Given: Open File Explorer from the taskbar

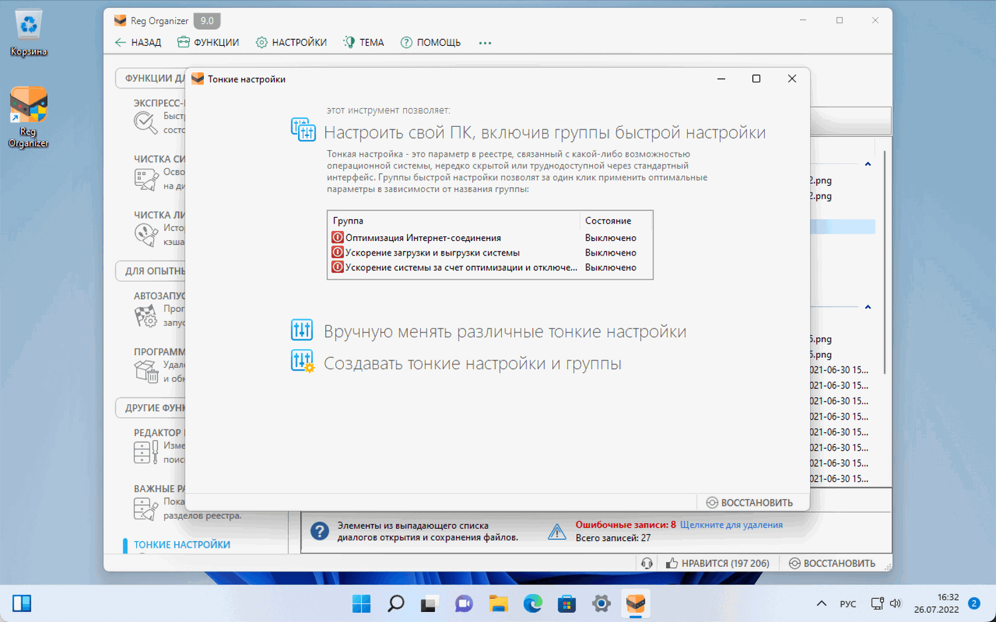Looking at the screenshot, I should pyautogui.click(x=498, y=603).
